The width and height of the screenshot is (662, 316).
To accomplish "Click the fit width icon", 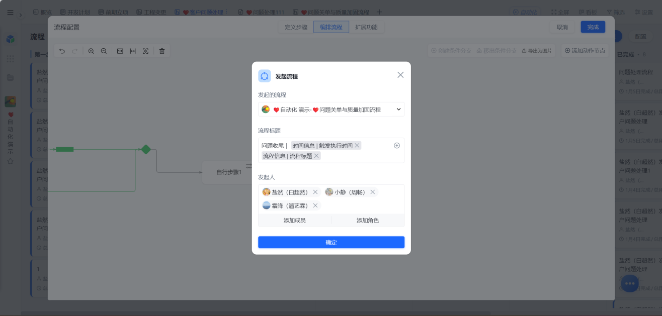I will (x=133, y=51).
